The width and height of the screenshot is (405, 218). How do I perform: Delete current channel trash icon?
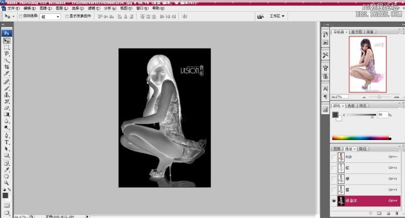click(396, 213)
